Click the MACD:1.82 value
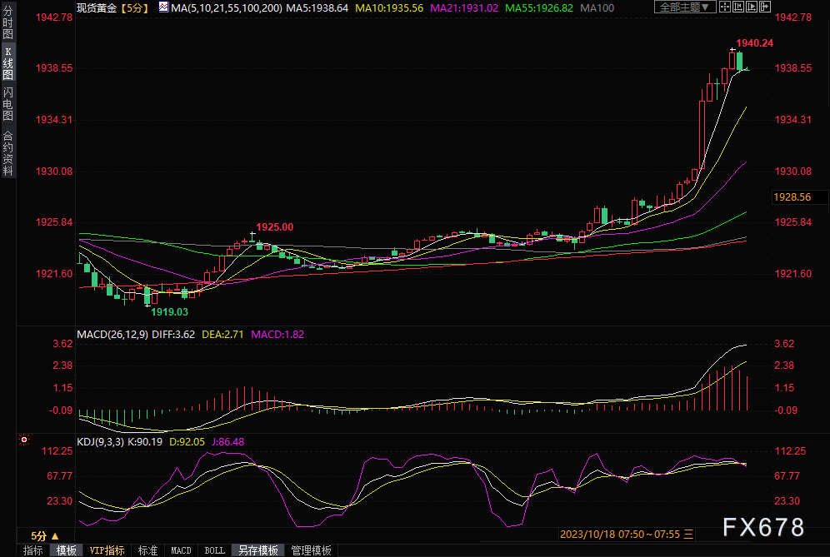Screen dimensions: 830x557 pyautogui.click(x=277, y=335)
